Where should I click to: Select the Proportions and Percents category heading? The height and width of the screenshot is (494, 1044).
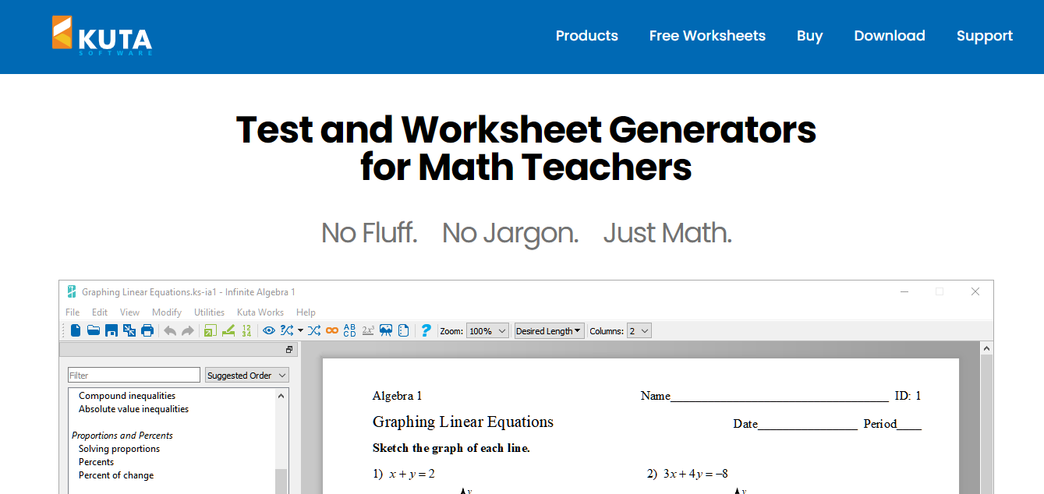point(122,436)
